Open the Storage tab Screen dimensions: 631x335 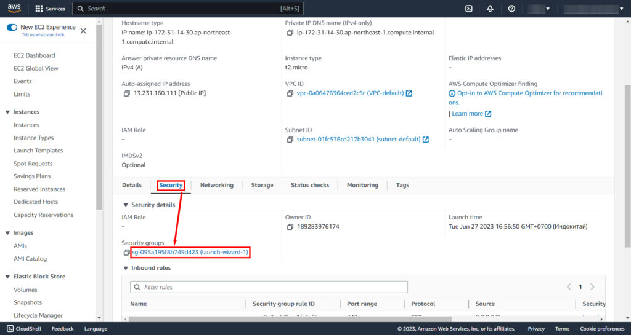click(x=263, y=185)
